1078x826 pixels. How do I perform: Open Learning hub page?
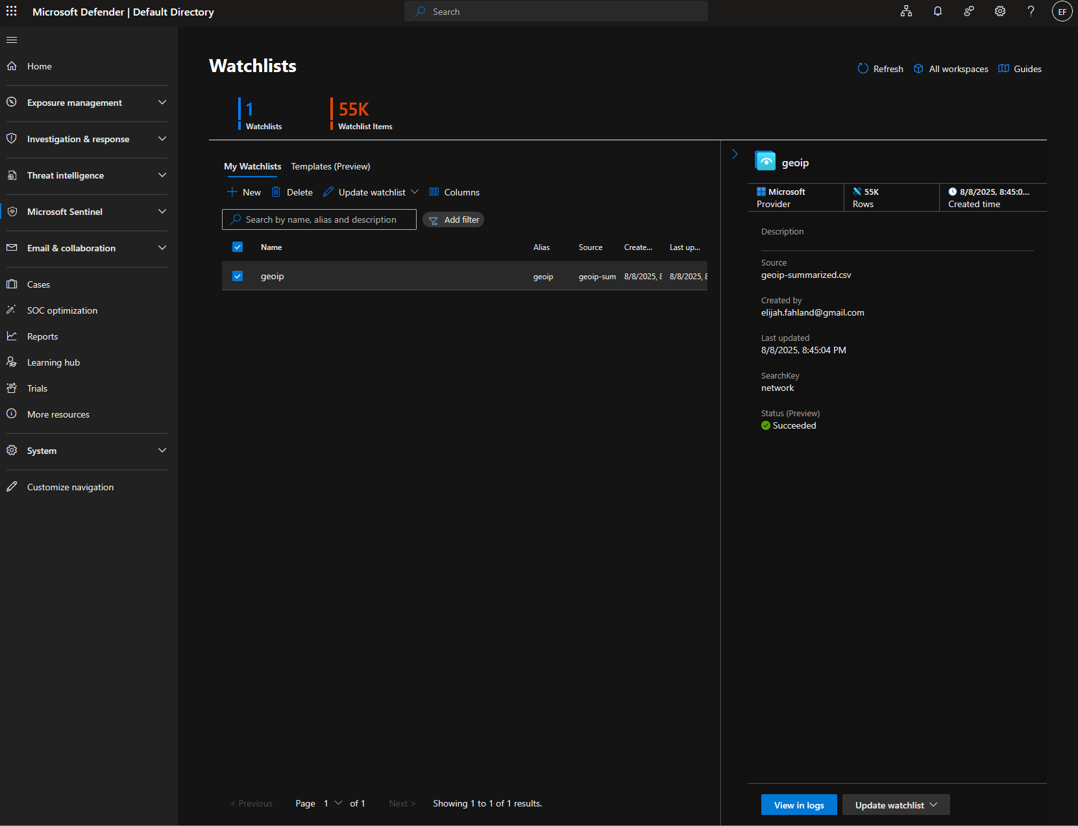[53, 362]
